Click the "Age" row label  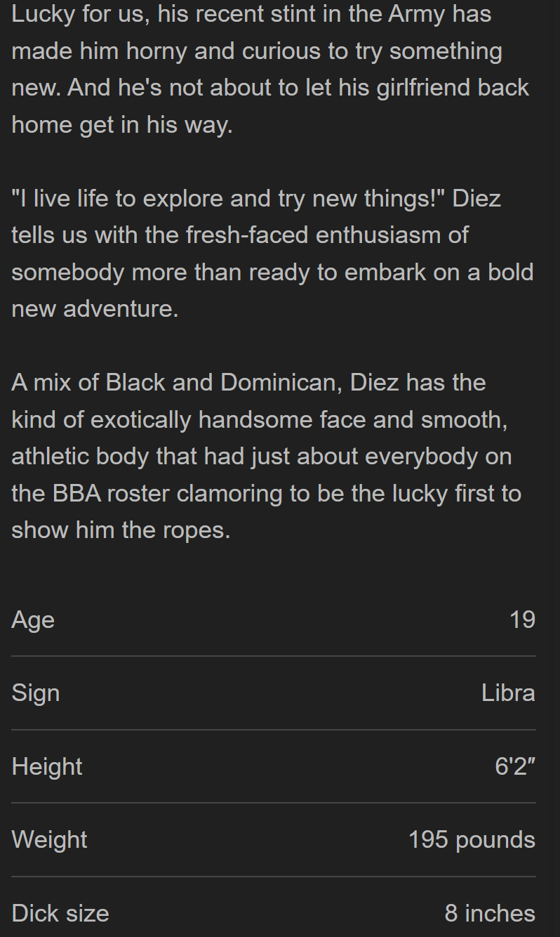pos(33,620)
